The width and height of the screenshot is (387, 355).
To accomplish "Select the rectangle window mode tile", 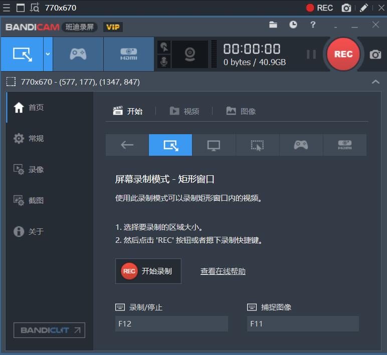I will point(170,145).
